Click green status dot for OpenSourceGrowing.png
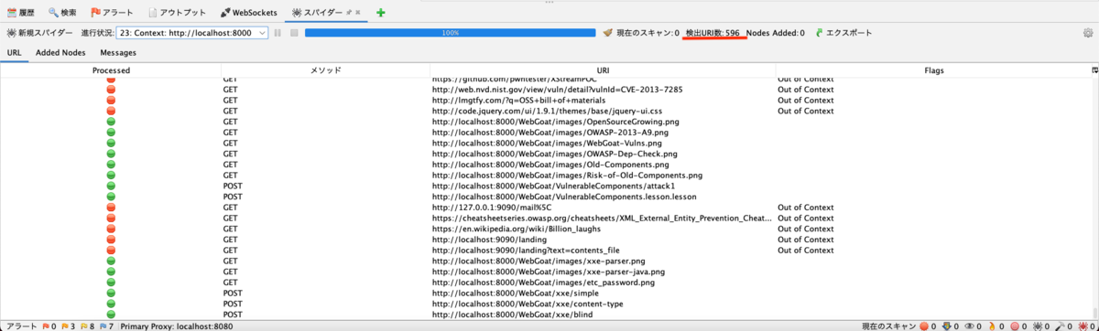Screen dimensions: 1099x331 (111, 122)
